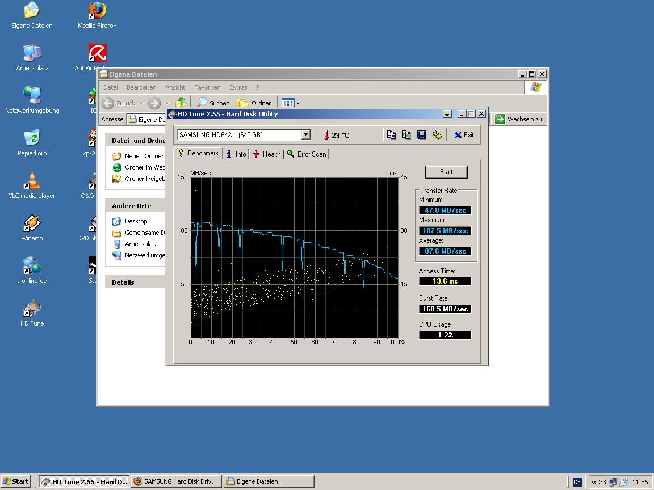The image size is (654, 490).
Task: Click Ordner im Web veröffentlichen link
Action: tap(139, 167)
